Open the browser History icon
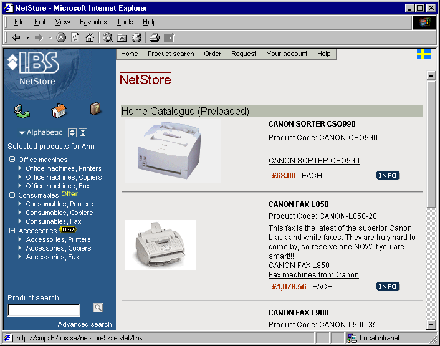 point(136,38)
